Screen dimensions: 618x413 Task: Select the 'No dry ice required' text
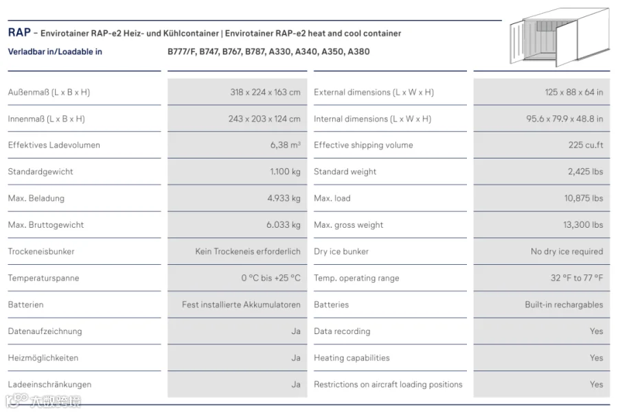(566, 251)
